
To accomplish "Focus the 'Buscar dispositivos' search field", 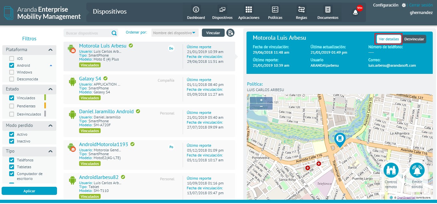I will (87, 33).
